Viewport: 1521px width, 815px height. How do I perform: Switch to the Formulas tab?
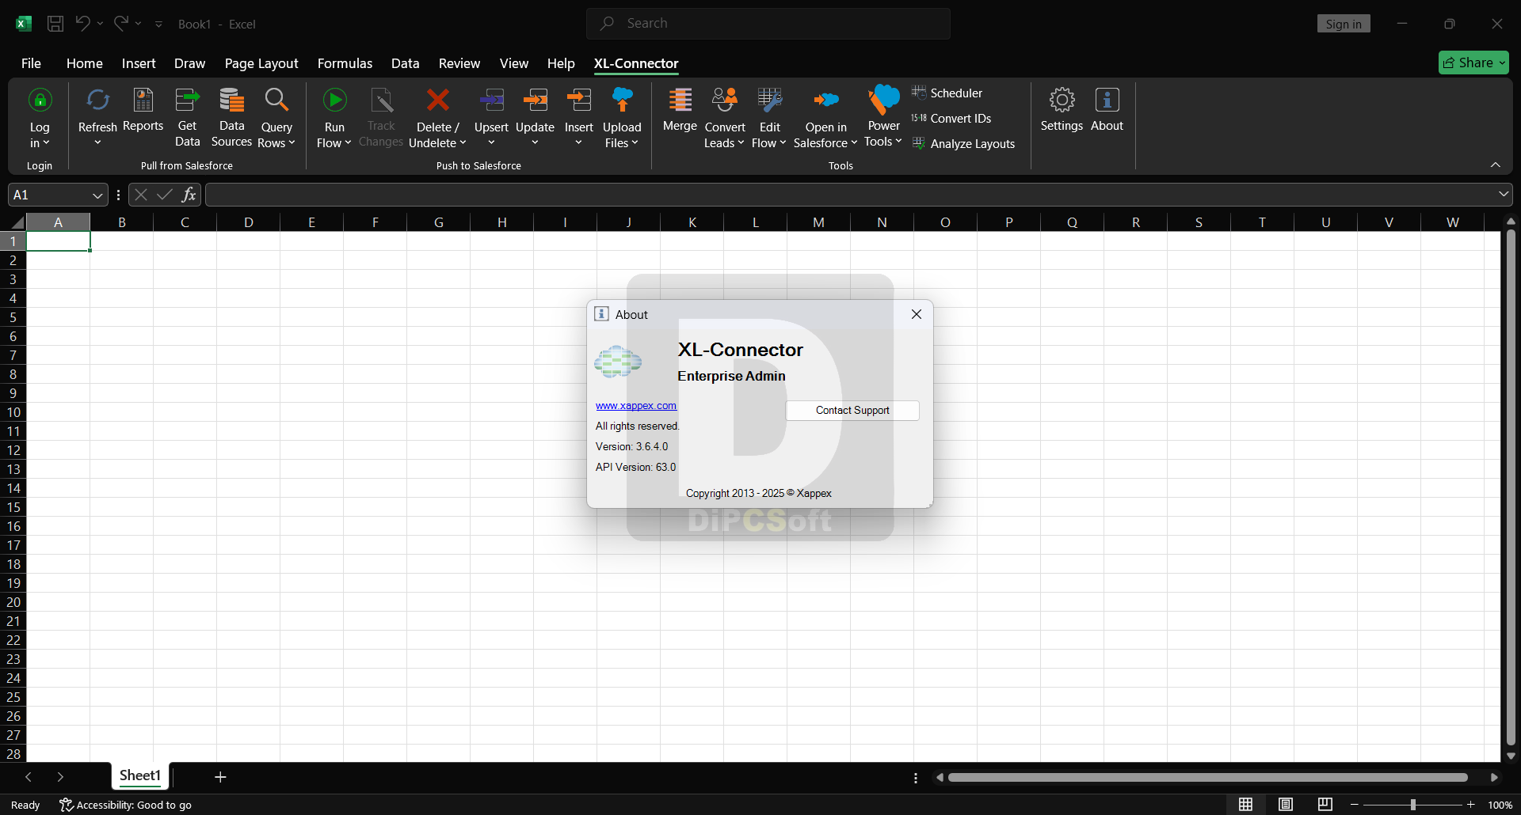pyautogui.click(x=345, y=63)
